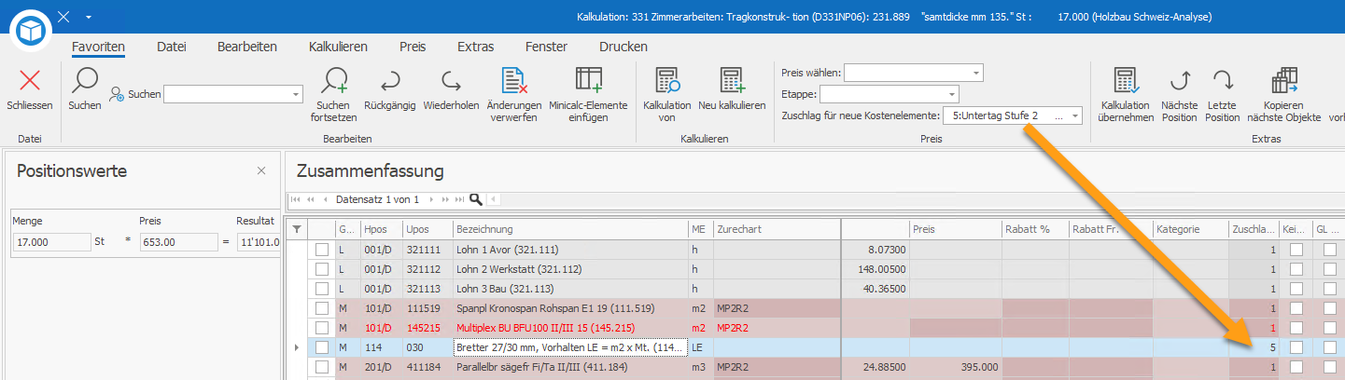1345x380 pixels.
Task: Click Kopieren nächste Objekte icon
Action: click(1284, 80)
